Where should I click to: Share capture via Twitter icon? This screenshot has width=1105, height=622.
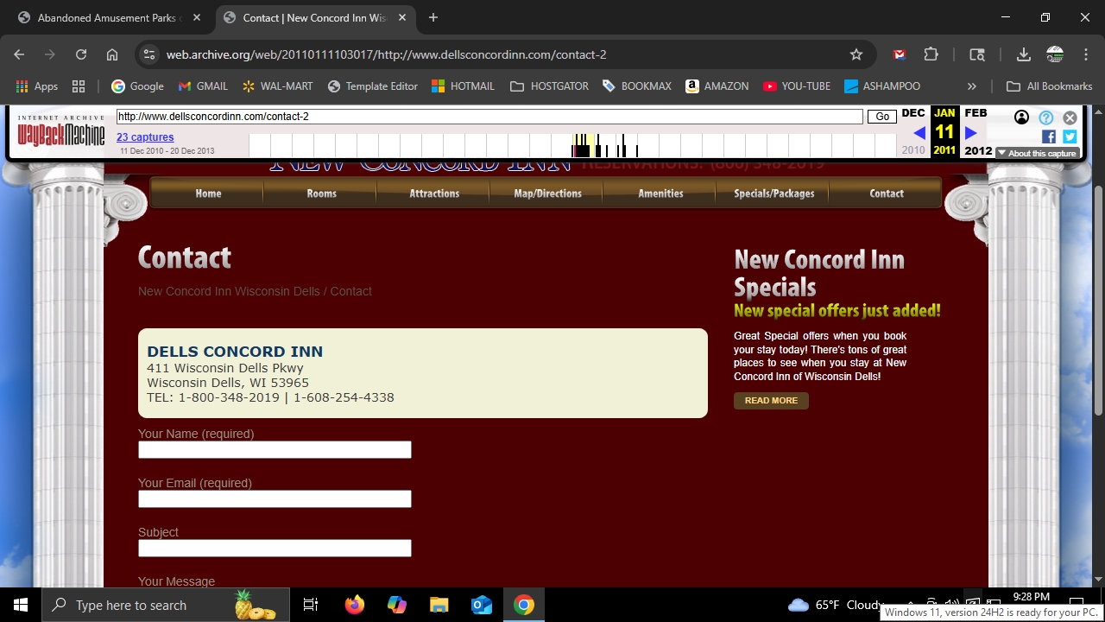pyautogui.click(x=1070, y=136)
